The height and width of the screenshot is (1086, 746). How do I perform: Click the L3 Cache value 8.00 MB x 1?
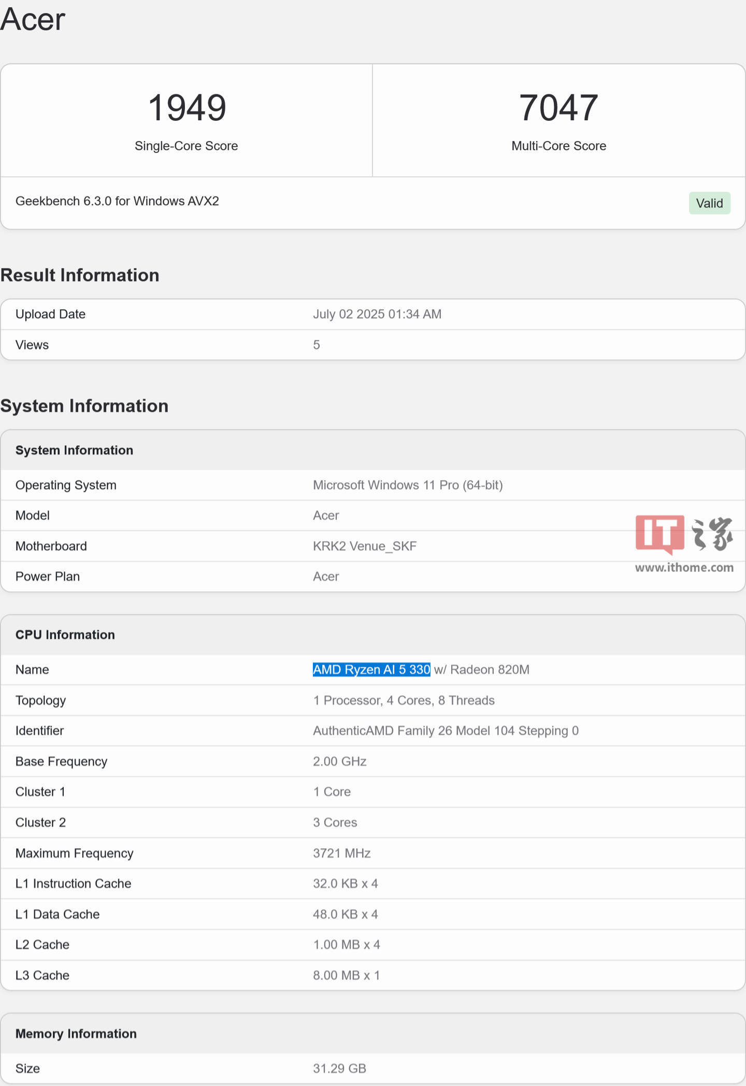click(x=346, y=975)
